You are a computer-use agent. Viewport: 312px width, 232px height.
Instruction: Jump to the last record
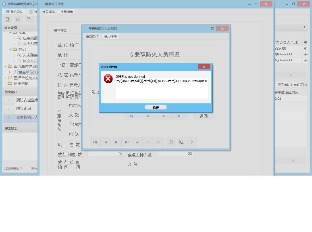(127, 142)
